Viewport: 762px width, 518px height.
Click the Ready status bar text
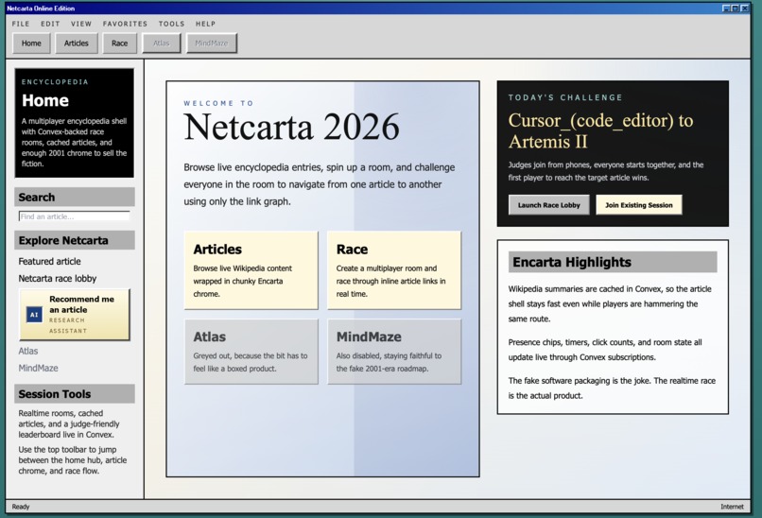[x=21, y=507]
